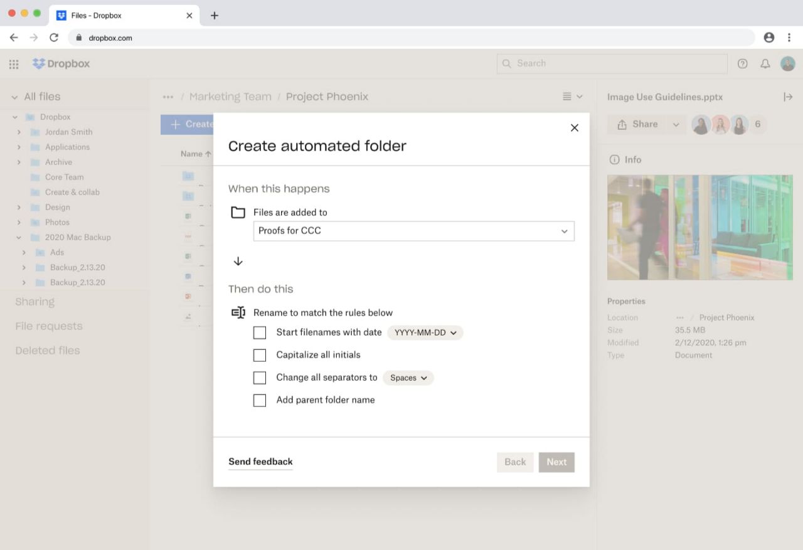Click your profile avatar in the top bar
Screen dimensions: 803x550
point(787,63)
